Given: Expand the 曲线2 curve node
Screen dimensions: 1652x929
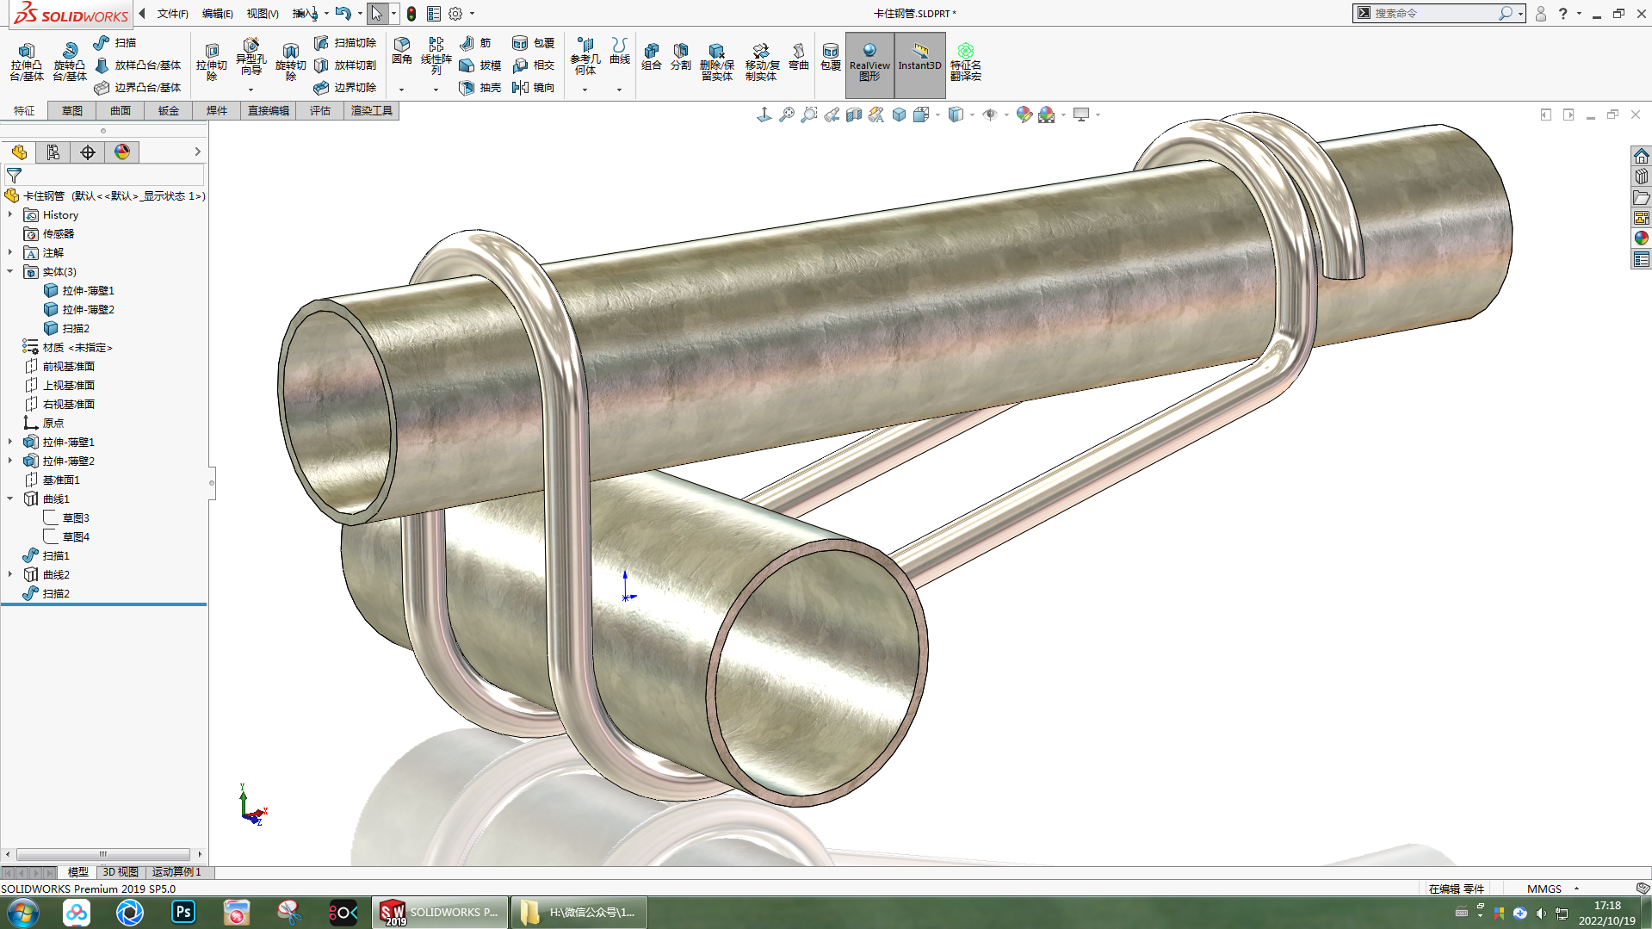Looking at the screenshot, I should click(x=10, y=574).
